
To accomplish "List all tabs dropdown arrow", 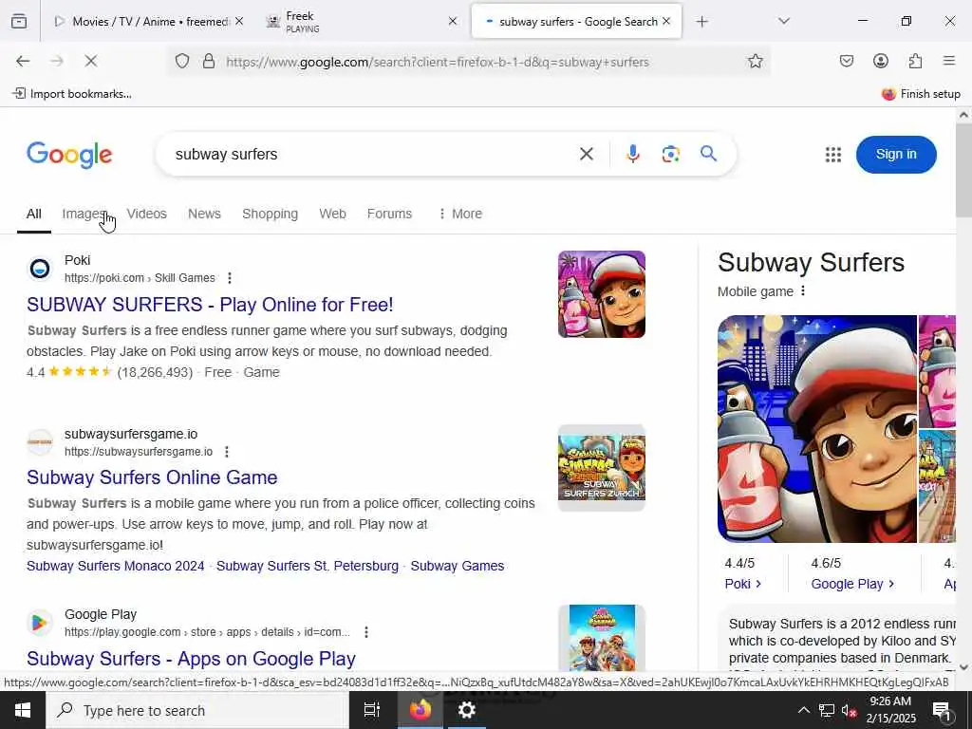I will pyautogui.click(x=784, y=22).
